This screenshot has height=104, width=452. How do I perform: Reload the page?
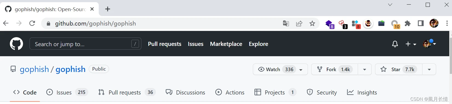pyautogui.click(x=32, y=23)
